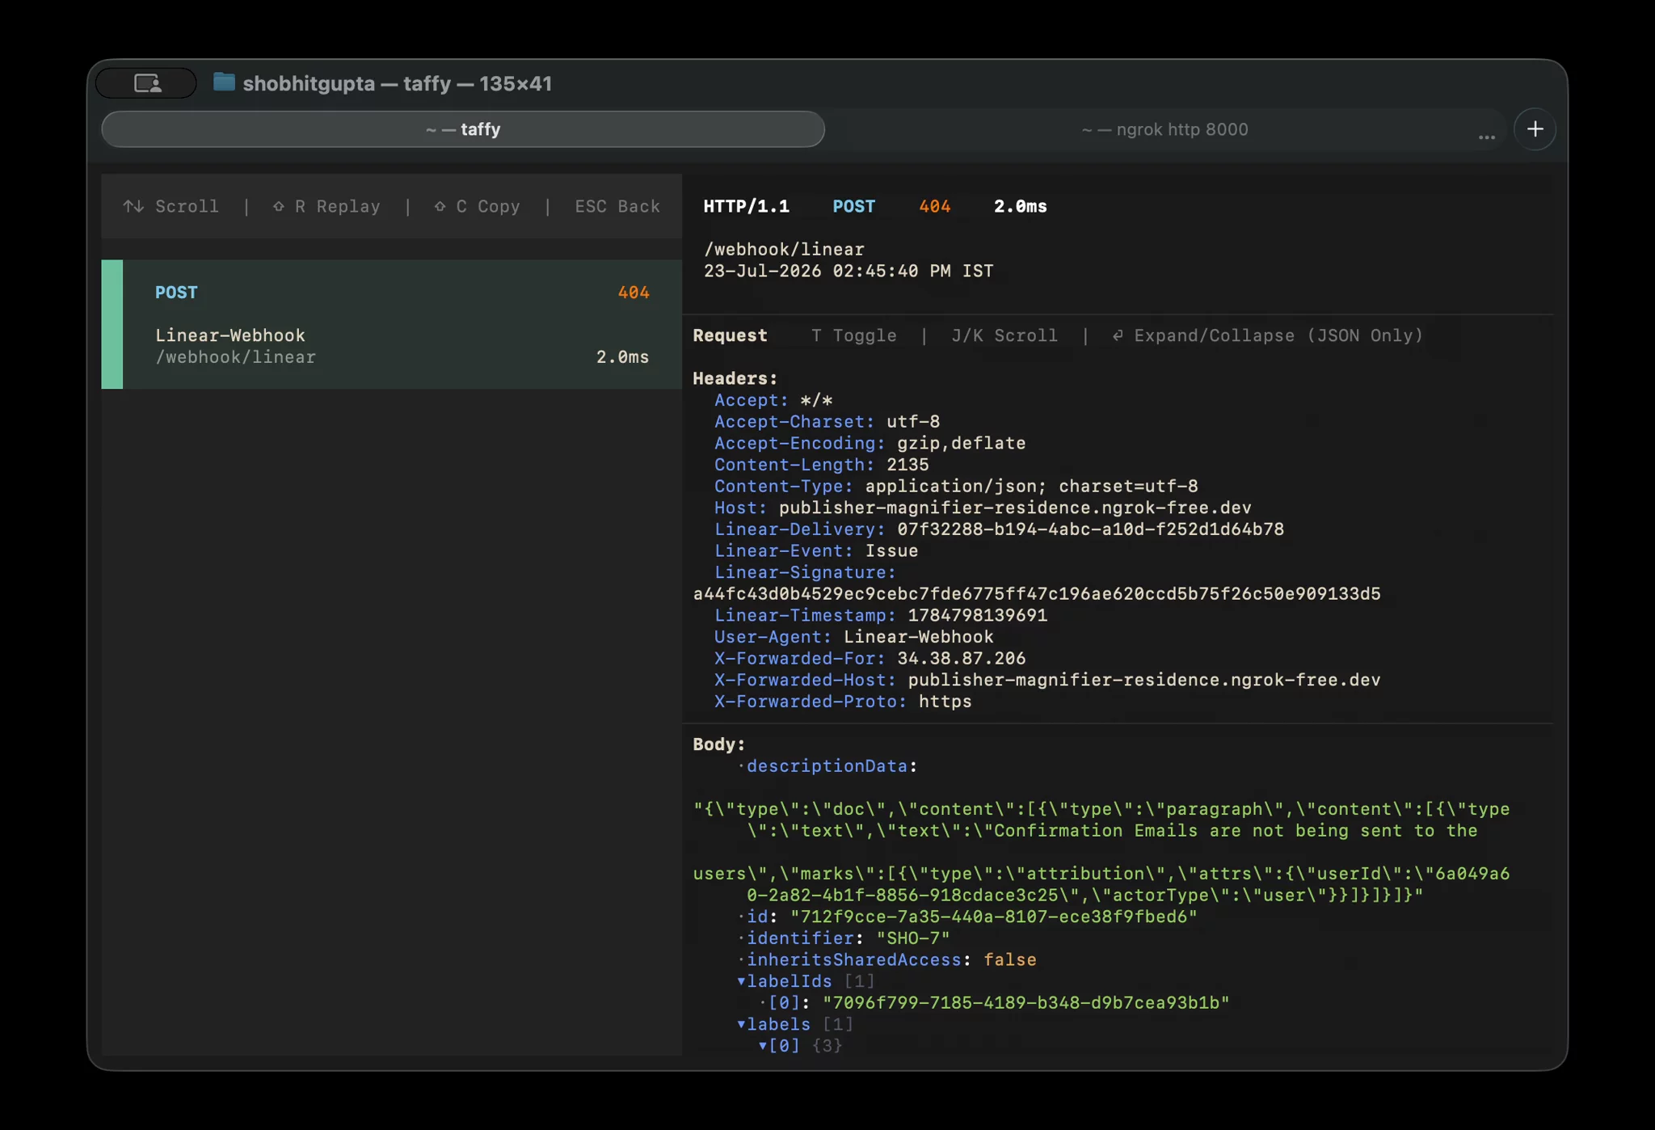Click the return icon before Expand/Collapse
Image resolution: width=1655 pixels, height=1130 pixels.
(x=1118, y=335)
